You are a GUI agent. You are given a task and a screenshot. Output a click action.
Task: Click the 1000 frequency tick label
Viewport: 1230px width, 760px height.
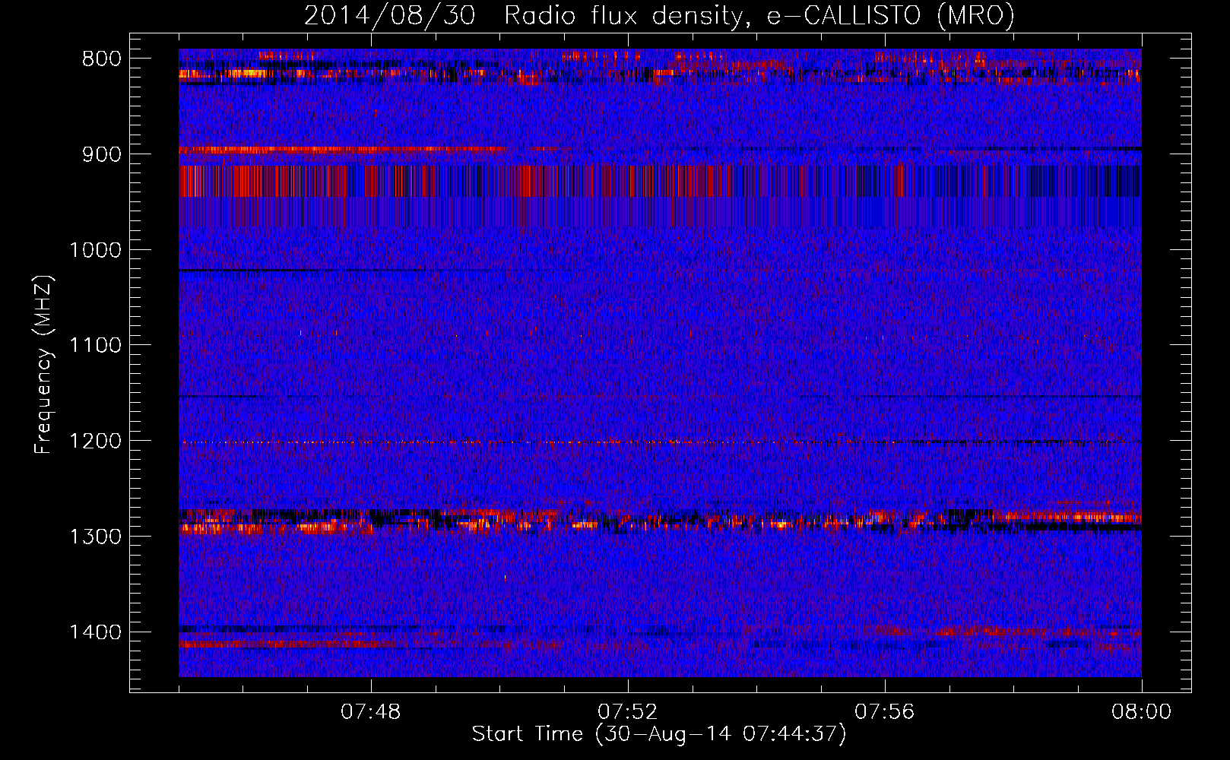[95, 250]
